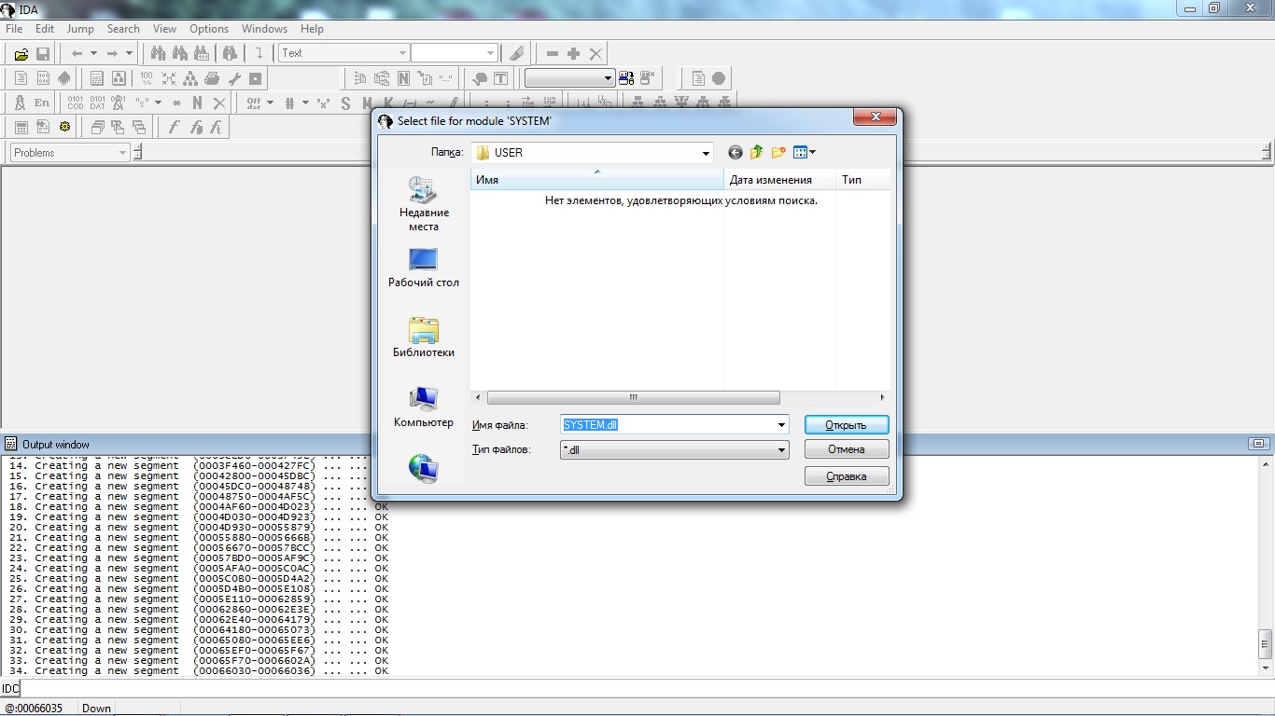Image resolution: width=1275 pixels, height=716 pixels.
Task: Open Рабочий стол location in sidebar
Action: pos(423,268)
